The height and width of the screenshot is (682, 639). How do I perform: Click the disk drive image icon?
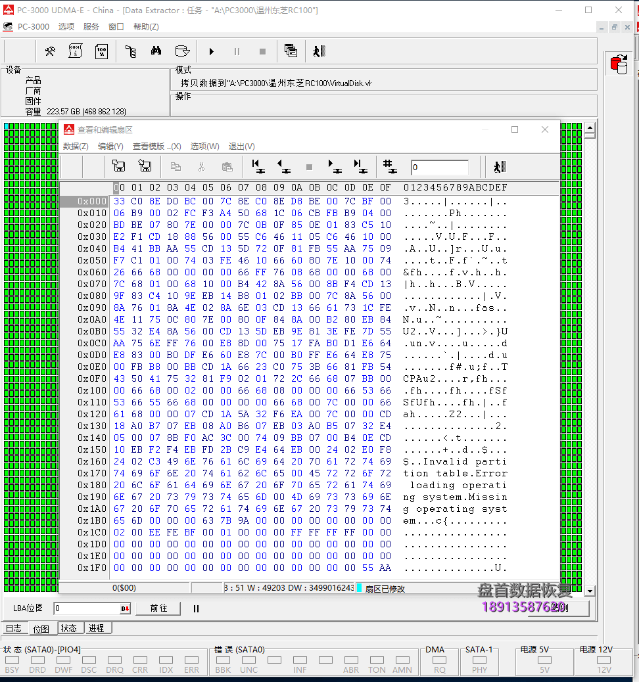coord(182,51)
